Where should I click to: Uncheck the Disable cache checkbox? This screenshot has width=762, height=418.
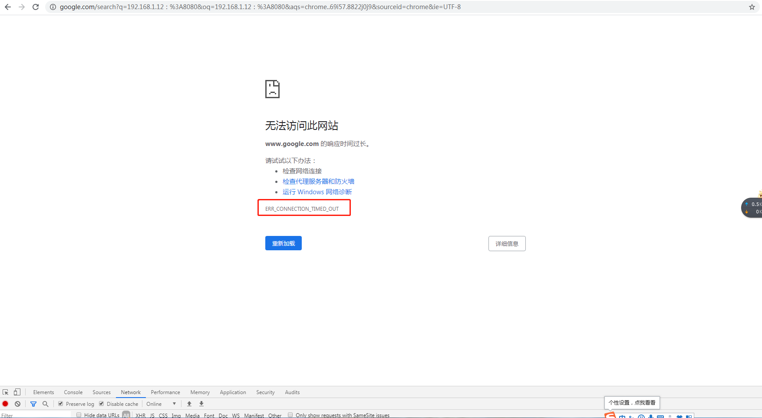pos(102,404)
